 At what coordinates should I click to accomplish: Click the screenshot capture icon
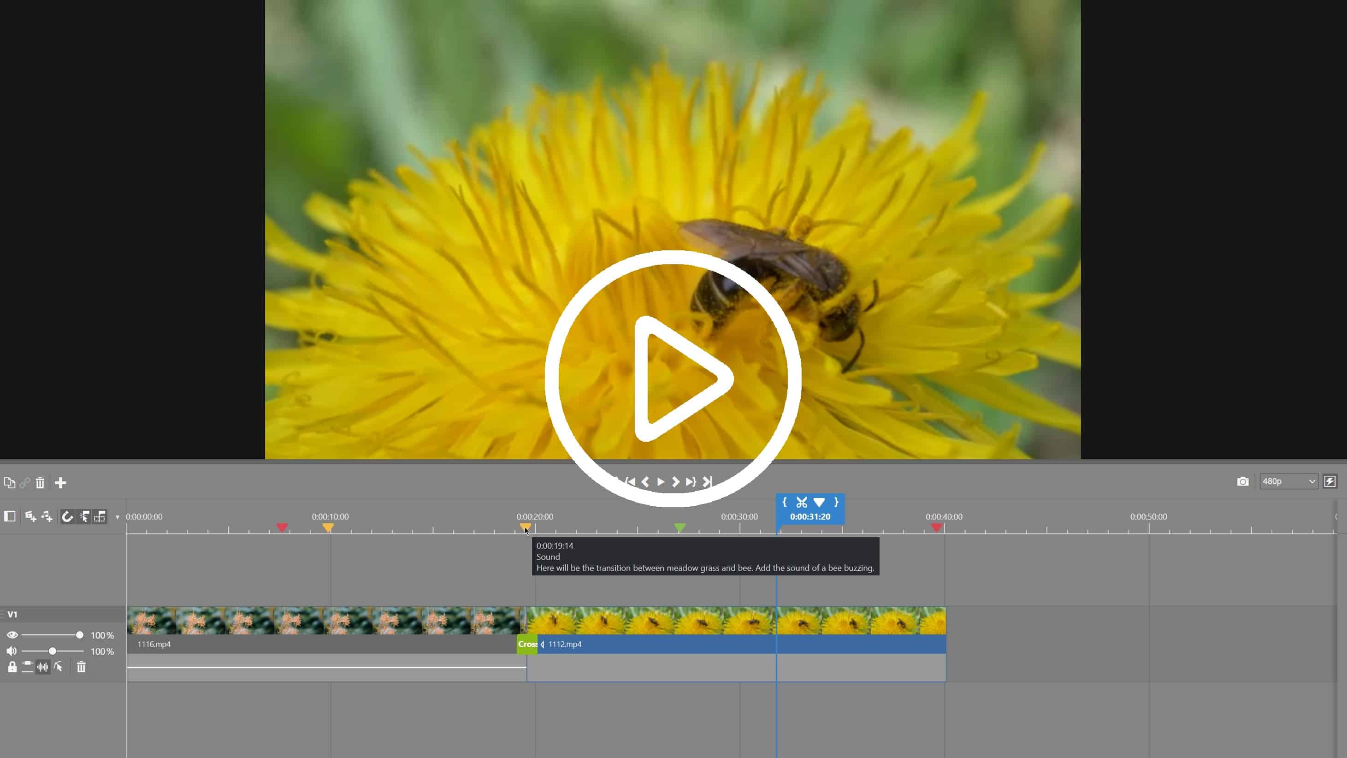pyautogui.click(x=1242, y=481)
